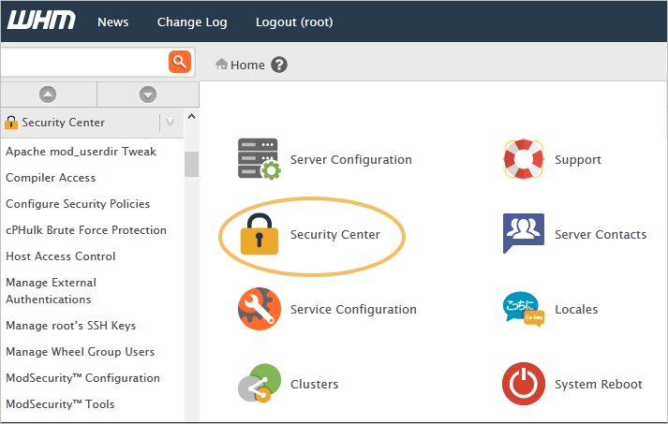Click the WHM logo

(x=41, y=21)
